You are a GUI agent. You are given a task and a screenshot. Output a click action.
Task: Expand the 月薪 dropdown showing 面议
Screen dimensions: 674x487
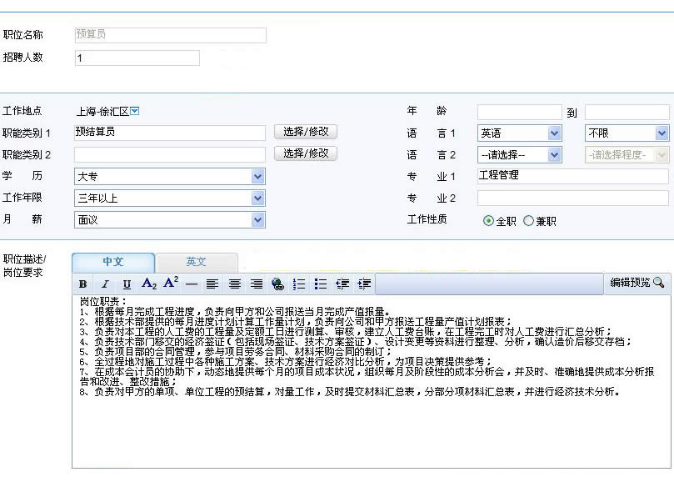[x=170, y=220]
